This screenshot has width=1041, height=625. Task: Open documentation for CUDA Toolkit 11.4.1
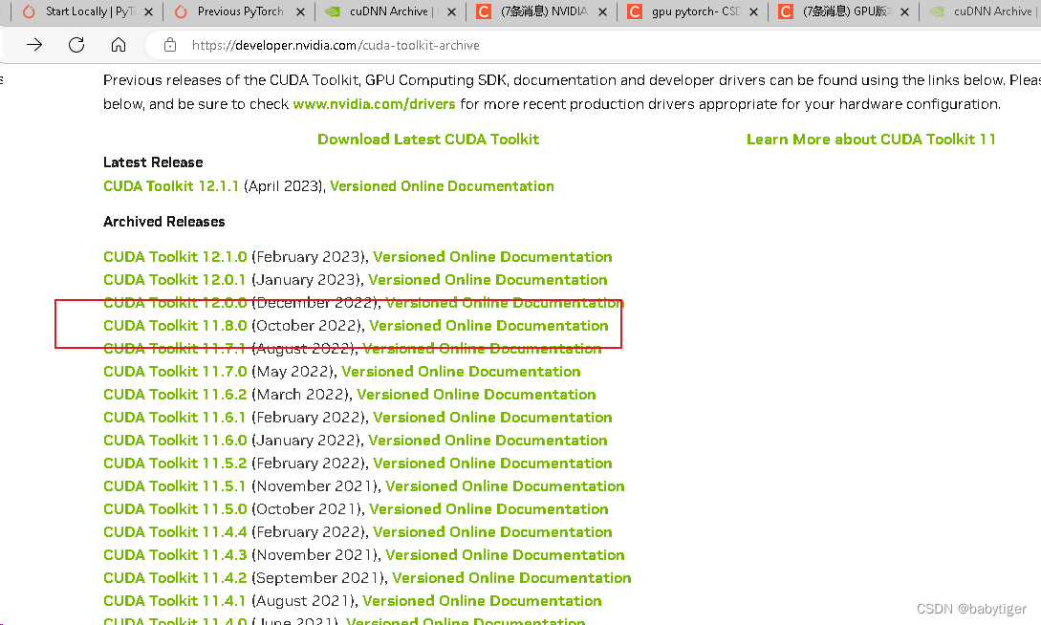pos(482,600)
